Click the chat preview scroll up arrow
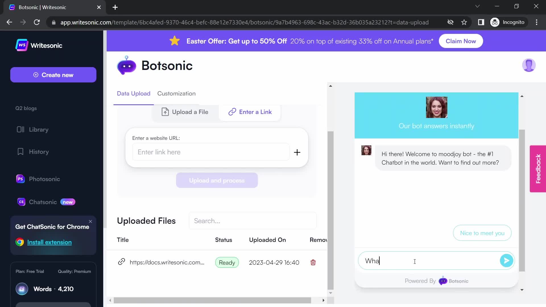This screenshot has height=307, width=546. pyautogui.click(x=522, y=96)
